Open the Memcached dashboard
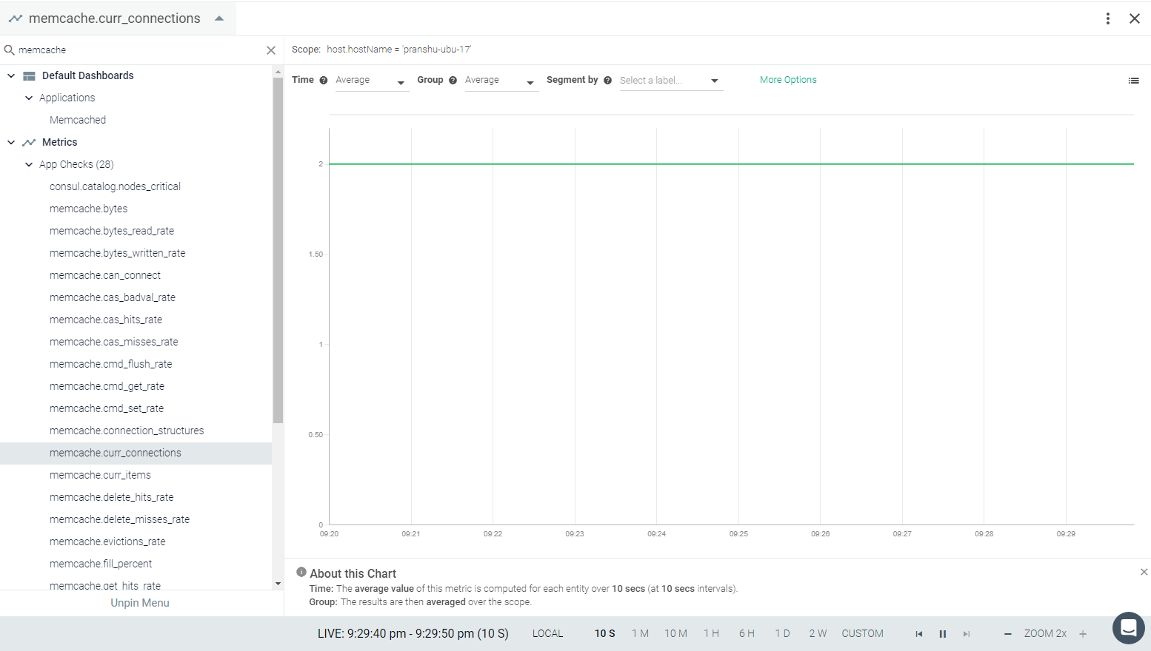 78,120
